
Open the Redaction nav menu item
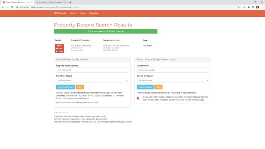click(94, 13)
